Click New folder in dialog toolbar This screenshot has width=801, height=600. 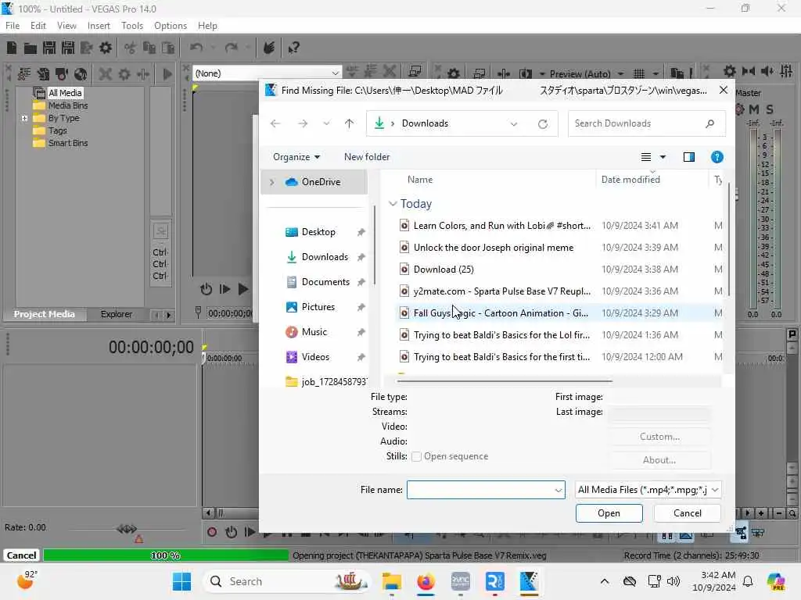pyautogui.click(x=367, y=157)
